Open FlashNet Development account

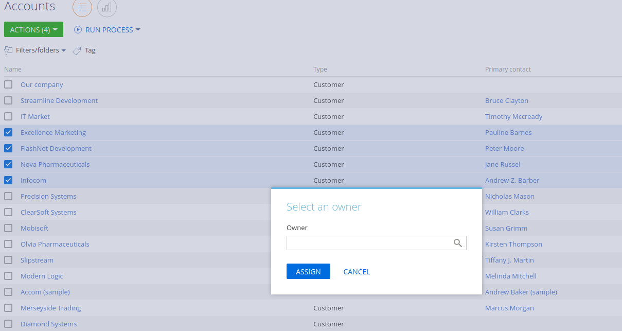56,148
